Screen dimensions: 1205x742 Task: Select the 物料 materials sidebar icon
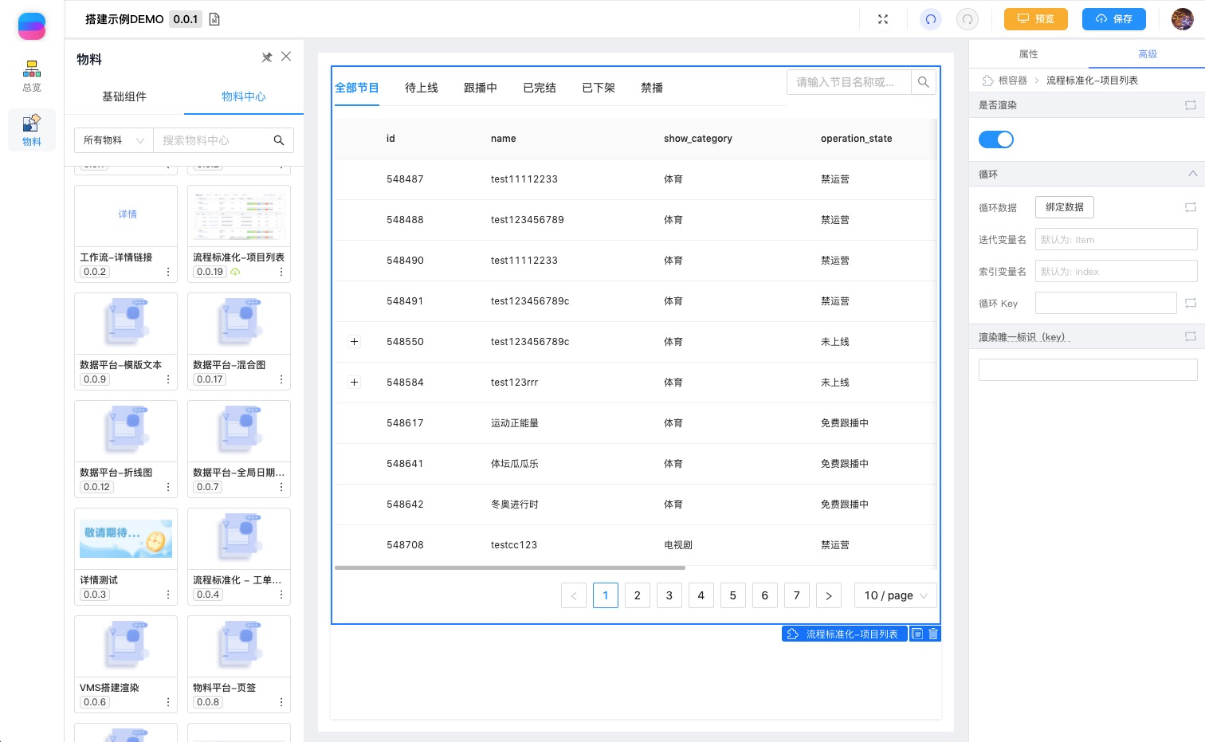[x=32, y=130]
